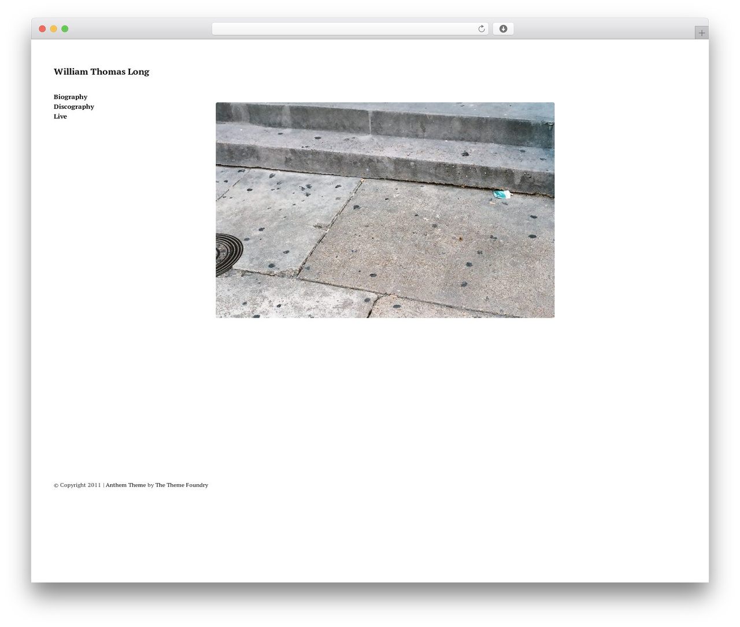Open a new tab with the plus button
The height and width of the screenshot is (627, 740).
(701, 33)
